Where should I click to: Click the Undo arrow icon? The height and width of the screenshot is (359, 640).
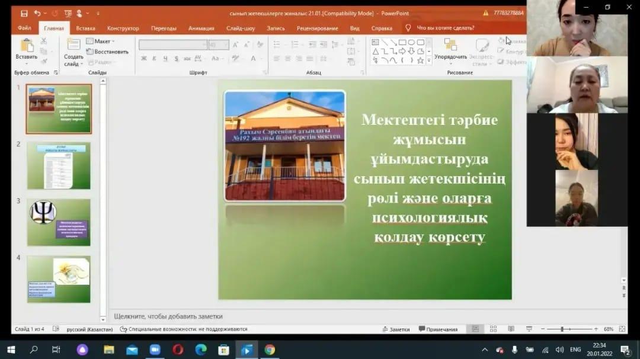click(x=37, y=13)
